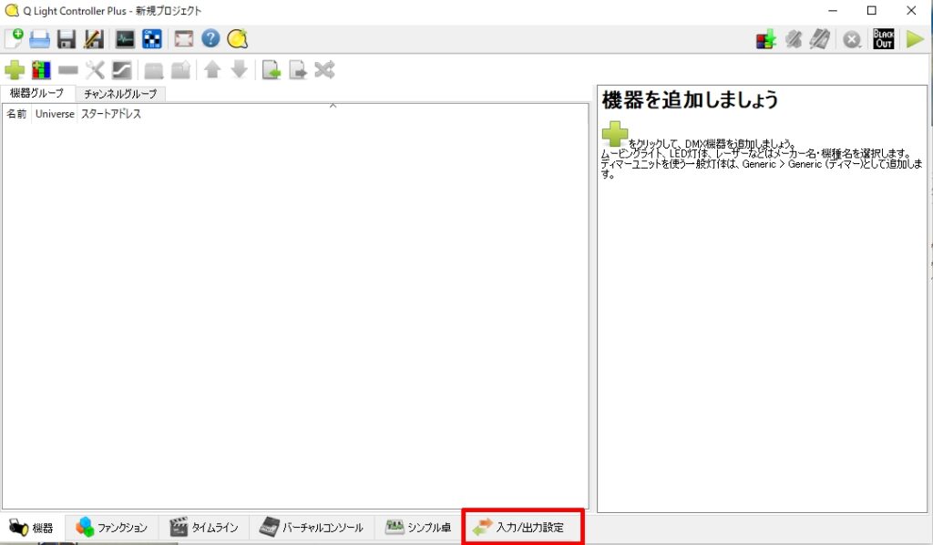
Task: Minimize the Q Light Controller Plus window
Action: pyautogui.click(x=833, y=11)
